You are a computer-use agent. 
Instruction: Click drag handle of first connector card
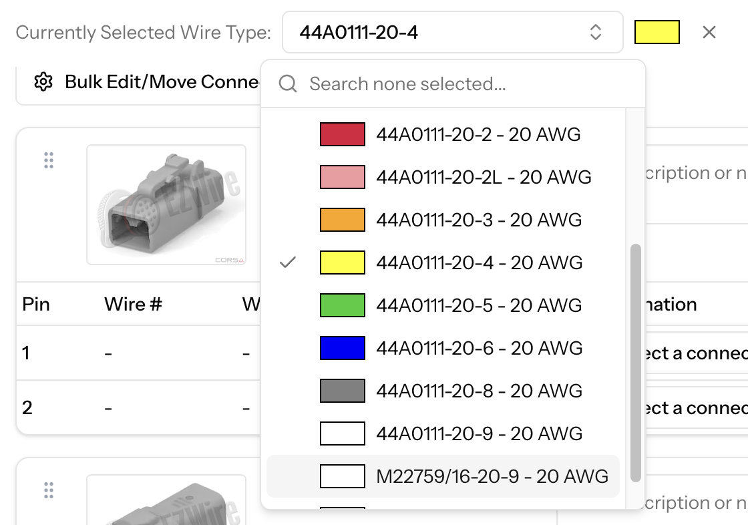pos(49,160)
